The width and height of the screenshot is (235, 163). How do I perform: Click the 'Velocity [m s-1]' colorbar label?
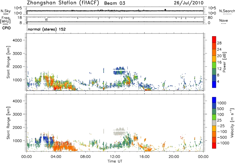[x=232, y=123]
